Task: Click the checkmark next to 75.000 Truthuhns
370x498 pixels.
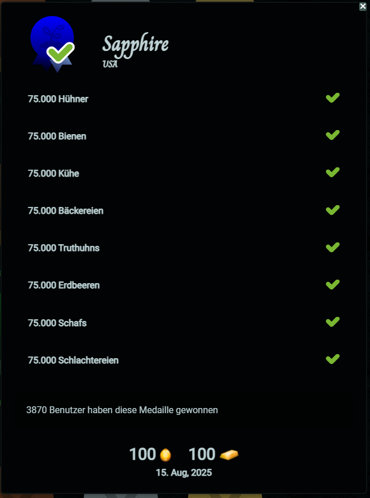Action: tap(333, 248)
